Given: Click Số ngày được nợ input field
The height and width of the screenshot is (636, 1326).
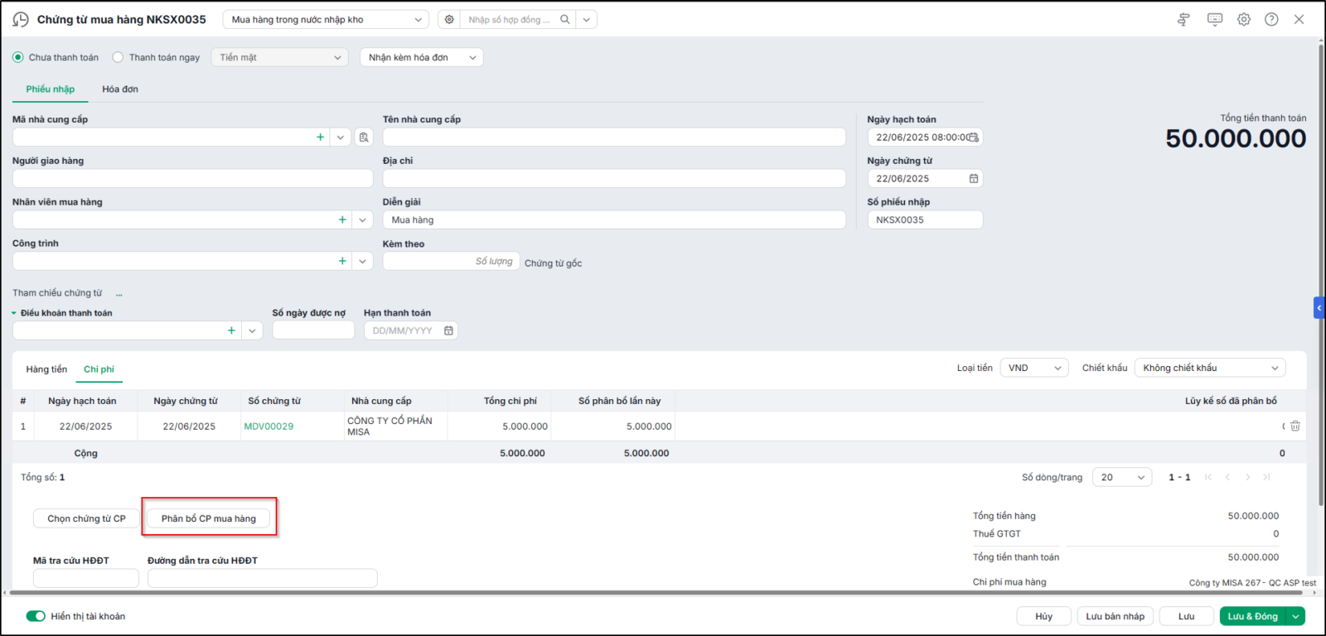Looking at the screenshot, I should pyautogui.click(x=313, y=330).
